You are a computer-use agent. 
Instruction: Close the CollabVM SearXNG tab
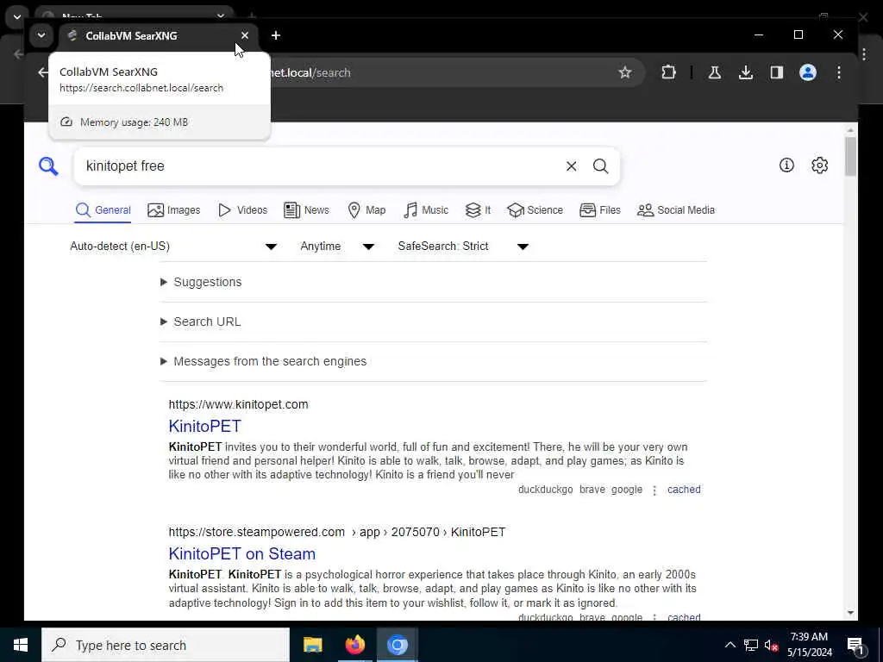[x=244, y=35]
